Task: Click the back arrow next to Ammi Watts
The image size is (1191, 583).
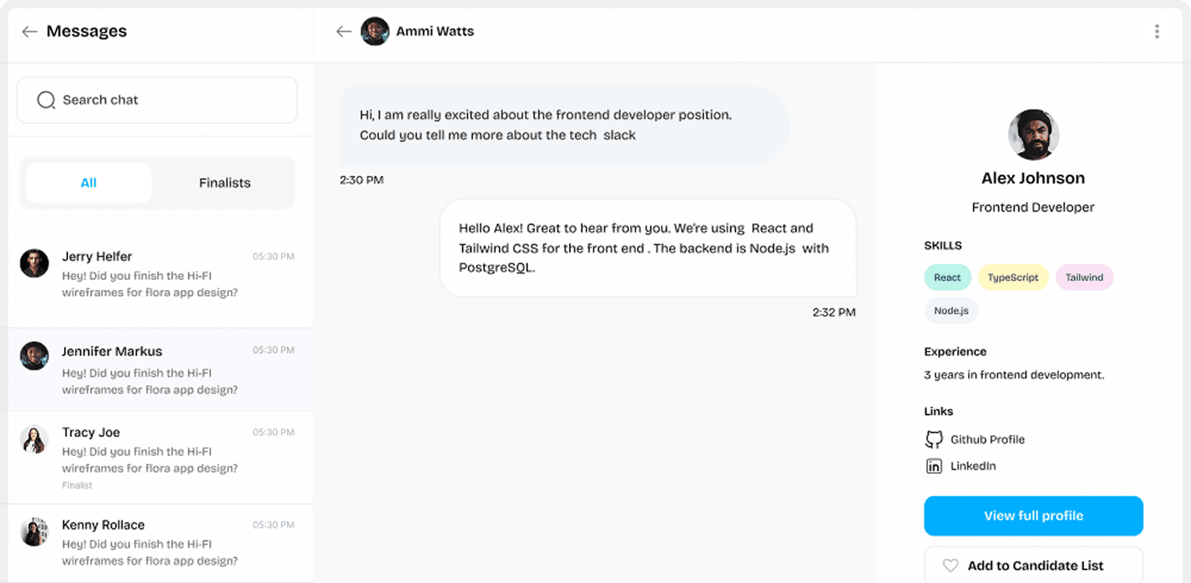Action: pos(344,32)
